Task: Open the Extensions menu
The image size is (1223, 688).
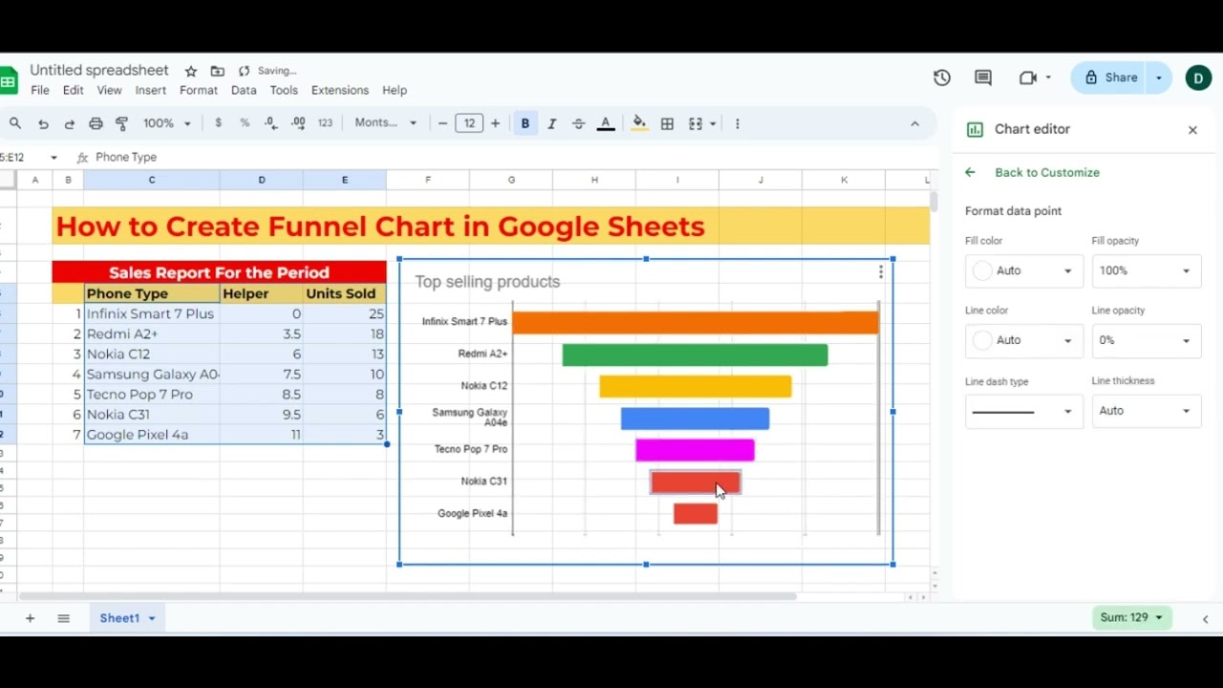Action: click(x=340, y=90)
